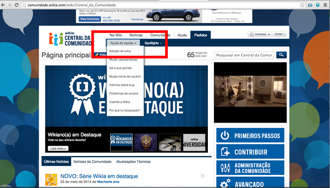This screenshot has height=188, width=330.
Task: Click the Pesquisar em Central search field
Action: (244, 55)
